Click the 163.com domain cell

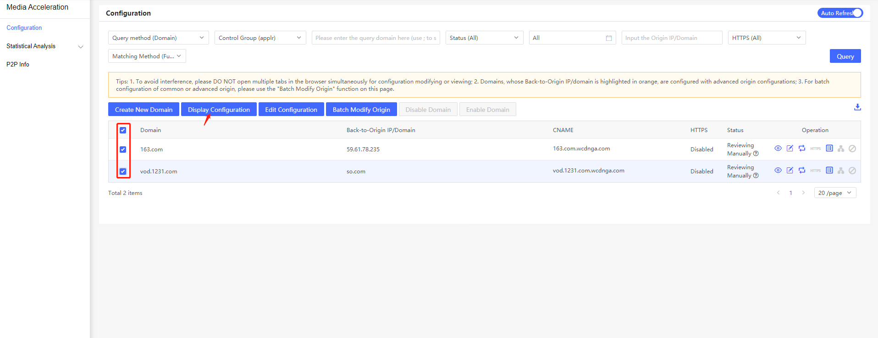click(x=151, y=150)
